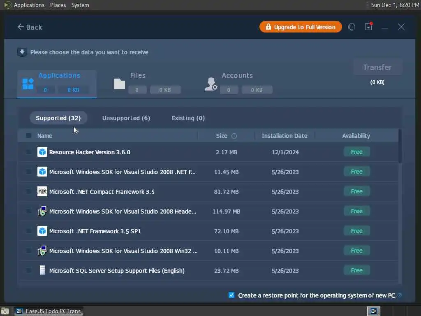
Task: Click the 114.97 MB size value
Action: pos(227,211)
